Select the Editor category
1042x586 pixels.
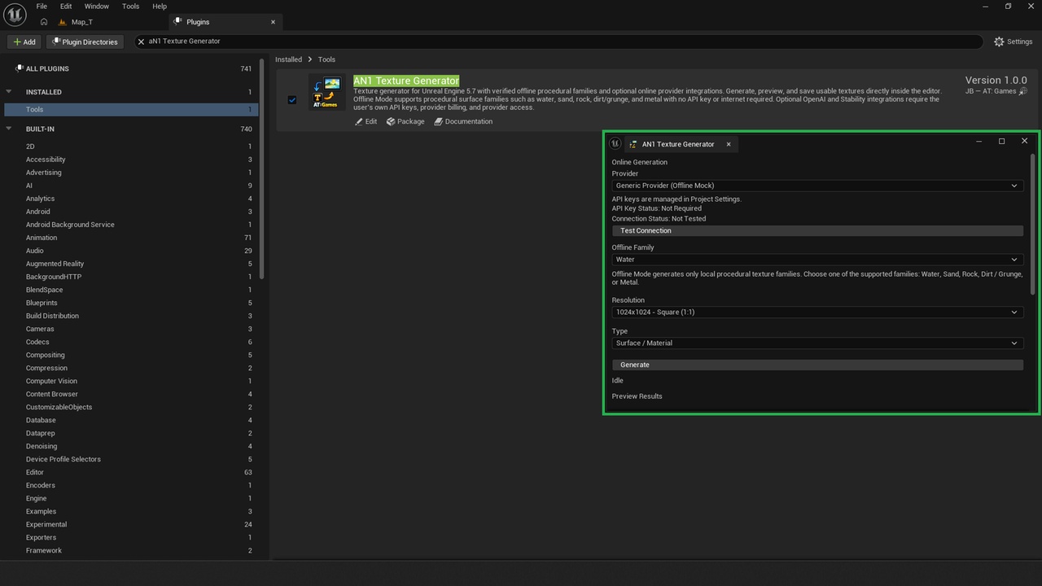(x=130, y=472)
